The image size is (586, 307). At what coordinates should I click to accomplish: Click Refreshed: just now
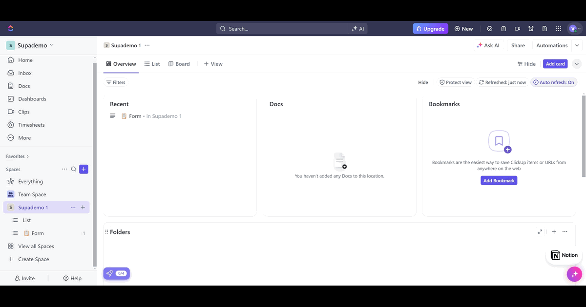pyautogui.click(x=502, y=82)
